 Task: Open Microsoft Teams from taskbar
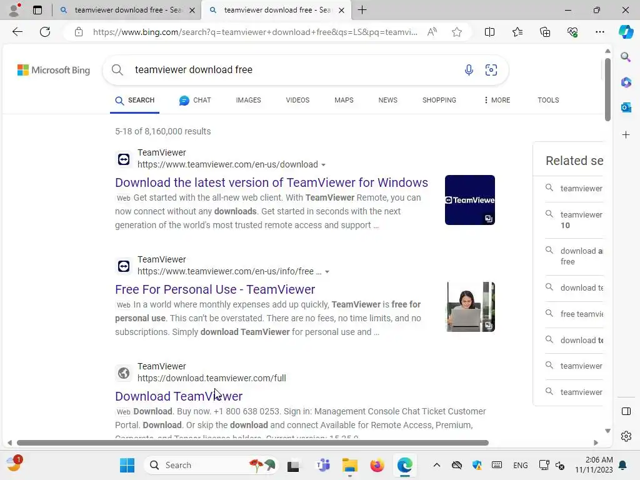pos(323,465)
